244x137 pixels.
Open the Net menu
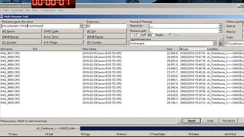coord(27,10)
